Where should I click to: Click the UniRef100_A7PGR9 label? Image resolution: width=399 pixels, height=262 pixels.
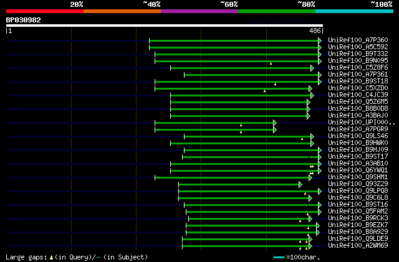click(358, 129)
